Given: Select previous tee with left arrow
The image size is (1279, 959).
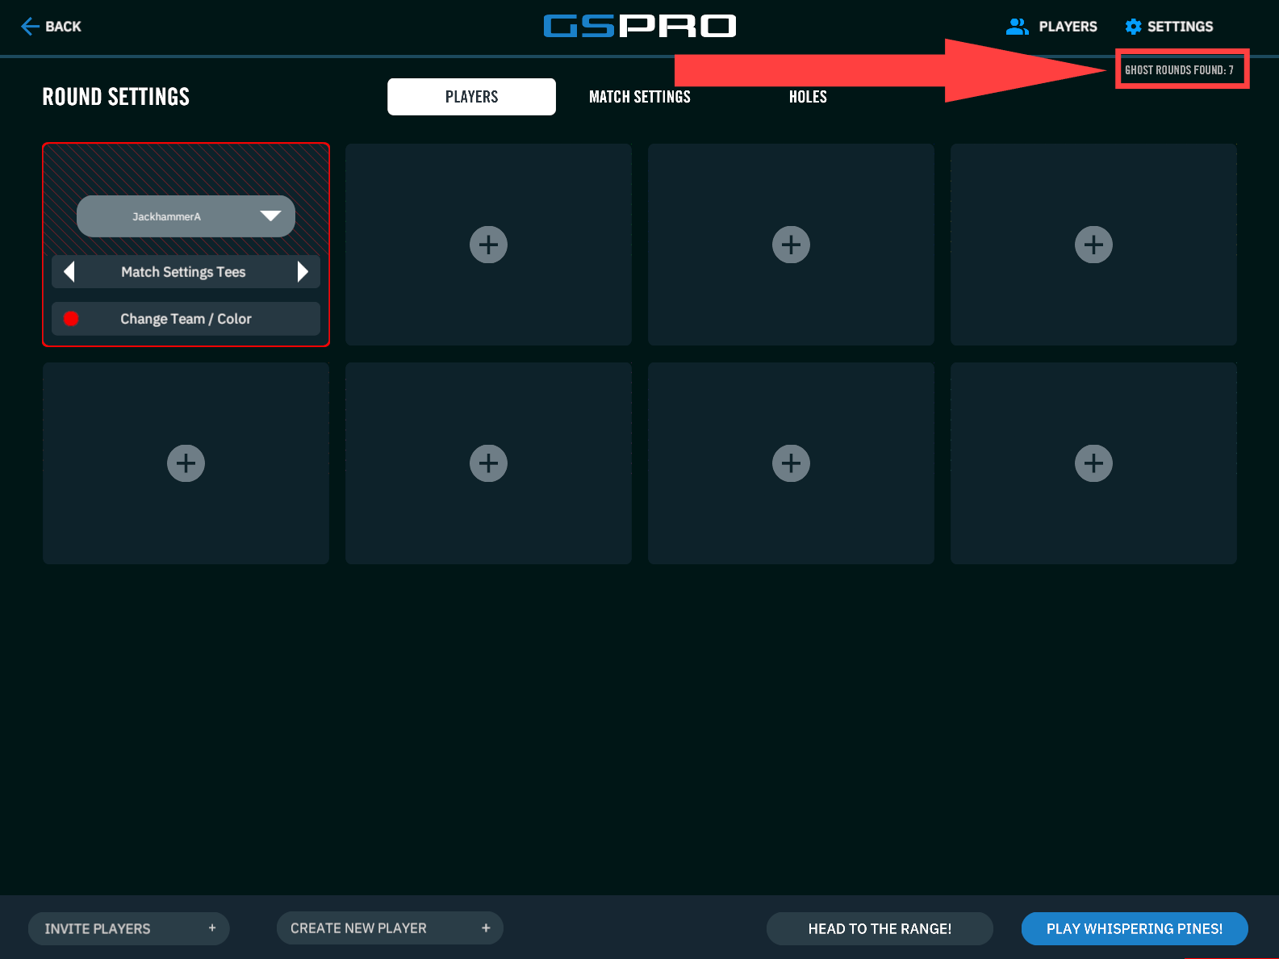Looking at the screenshot, I should point(69,272).
